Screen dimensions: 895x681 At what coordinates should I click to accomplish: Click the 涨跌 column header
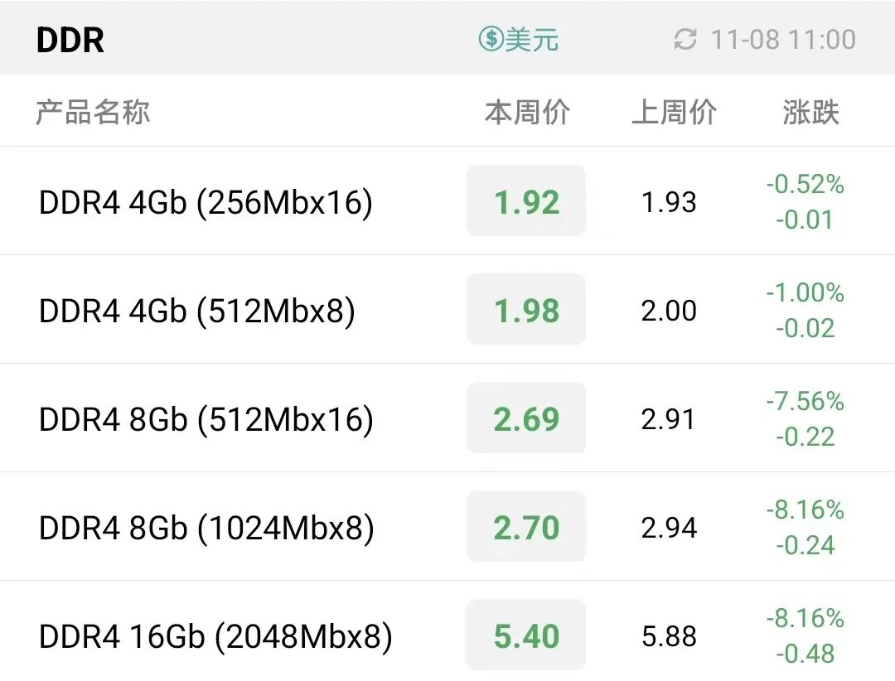pos(810,112)
